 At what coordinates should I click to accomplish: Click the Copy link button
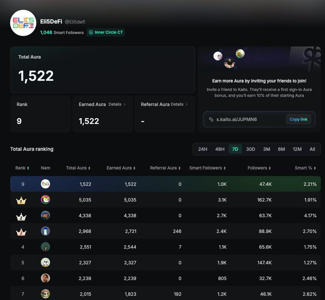point(298,119)
